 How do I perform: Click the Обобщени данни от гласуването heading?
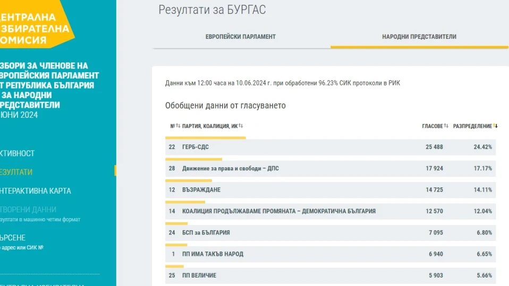225,106
